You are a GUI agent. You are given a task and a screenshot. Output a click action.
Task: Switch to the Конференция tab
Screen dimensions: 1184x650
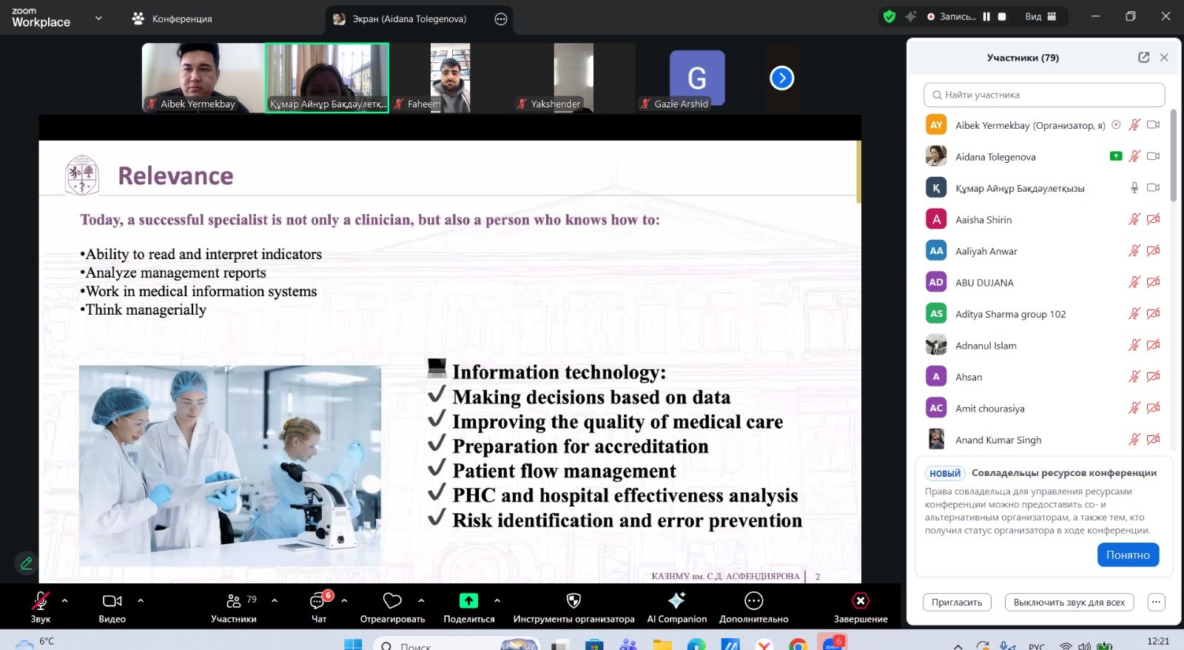pyautogui.click(x=172, y=19)
